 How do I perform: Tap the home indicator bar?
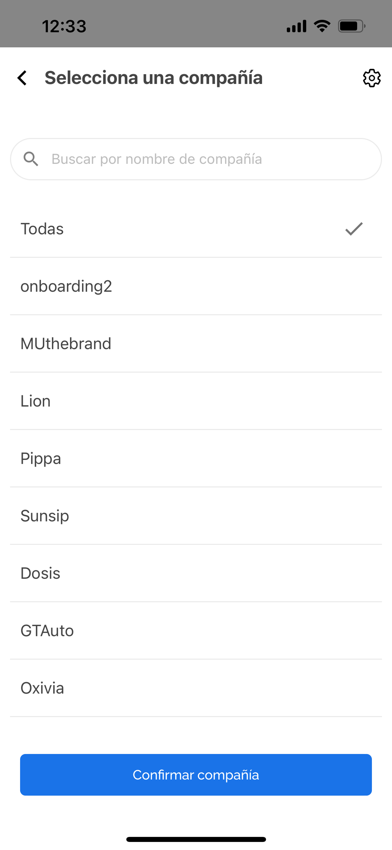(196, 839)
